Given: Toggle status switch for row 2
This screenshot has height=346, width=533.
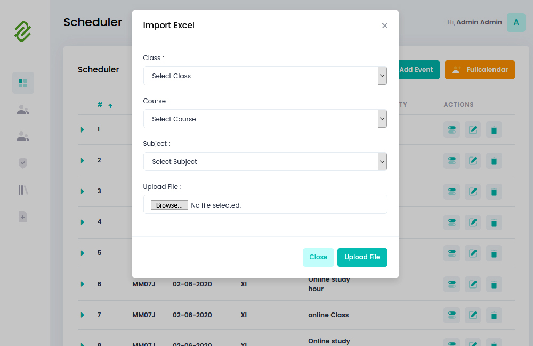Looking at the screenshot, I should pyautogui.click(x=452, y=161).
